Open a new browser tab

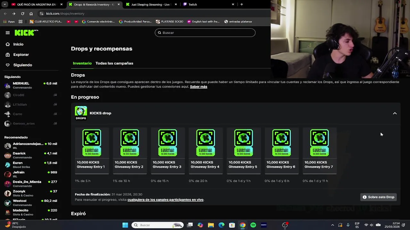click(242, 4)
